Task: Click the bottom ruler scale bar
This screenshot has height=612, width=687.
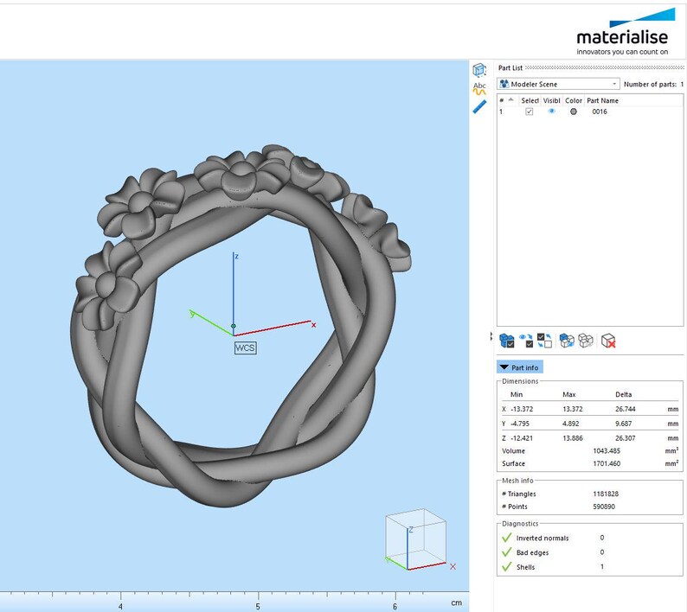Action: (234, 601)
